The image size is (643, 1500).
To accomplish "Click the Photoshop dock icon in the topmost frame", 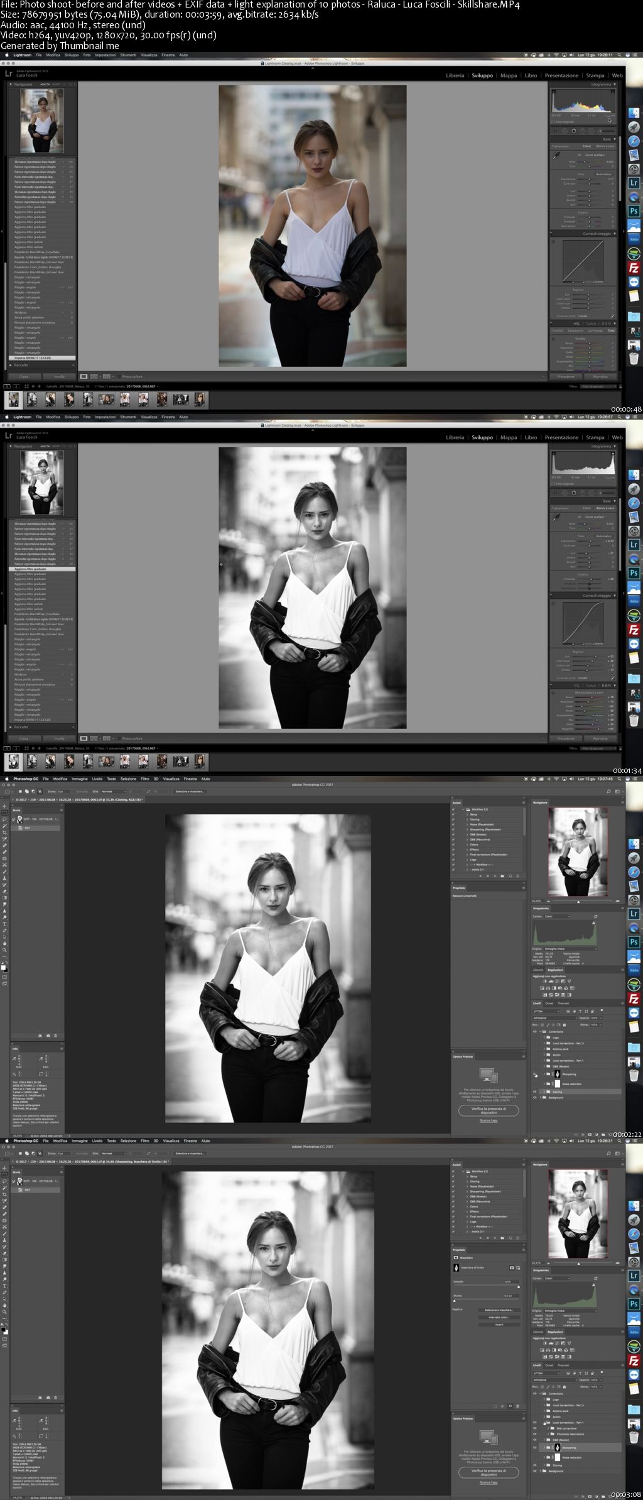I will point(634,211).
